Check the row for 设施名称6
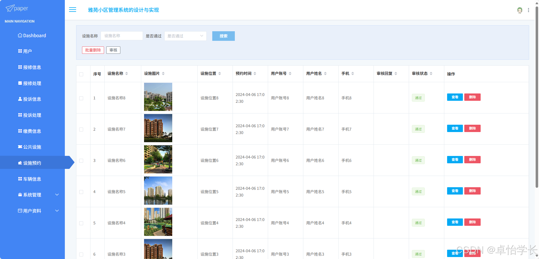 coord(81,161)
